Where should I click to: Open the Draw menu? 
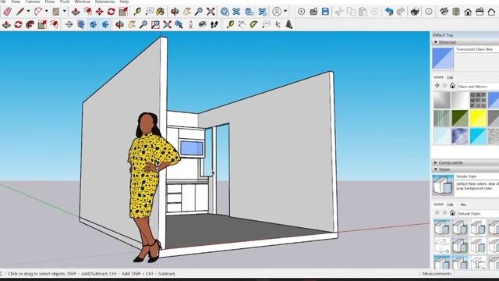[49, 2]
